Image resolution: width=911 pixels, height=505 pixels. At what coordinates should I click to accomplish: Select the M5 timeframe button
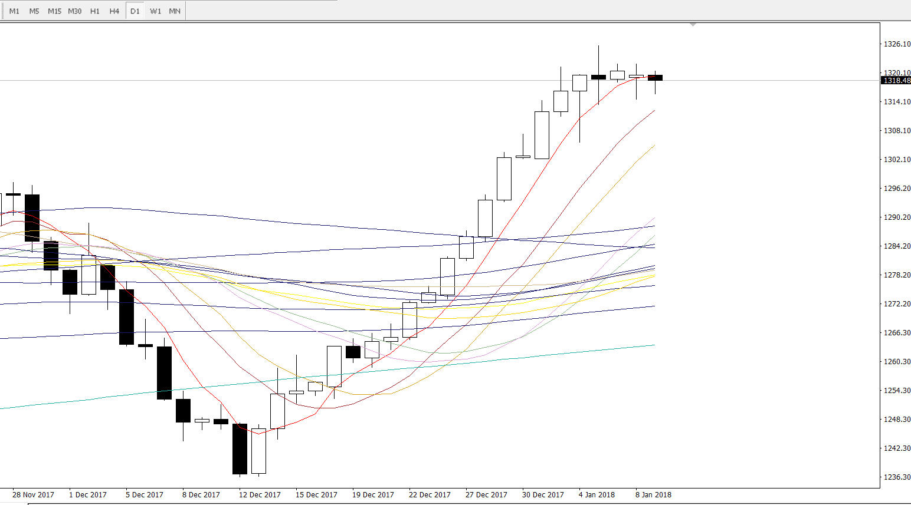tap(34, 11)
